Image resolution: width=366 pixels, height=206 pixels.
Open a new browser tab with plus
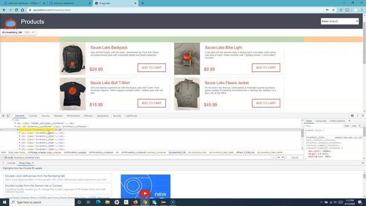(142, 3)
